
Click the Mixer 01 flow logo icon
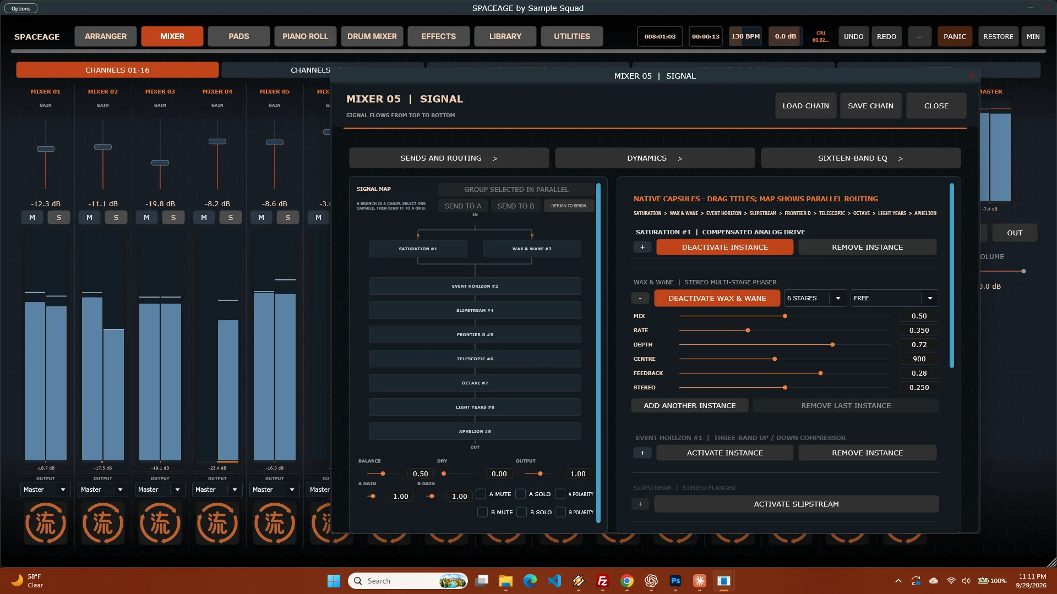[45, 523]
